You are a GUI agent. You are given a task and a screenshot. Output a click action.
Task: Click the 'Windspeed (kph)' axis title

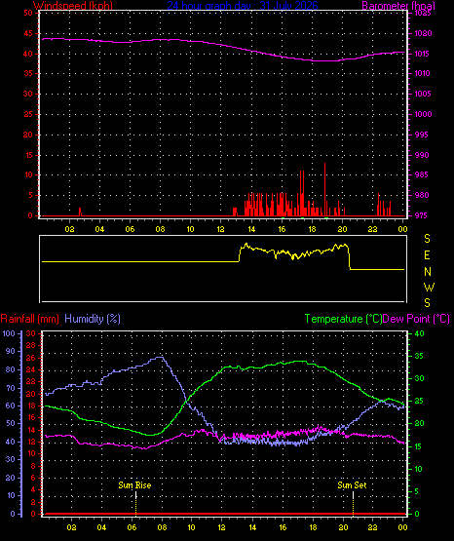coord(73,5)
